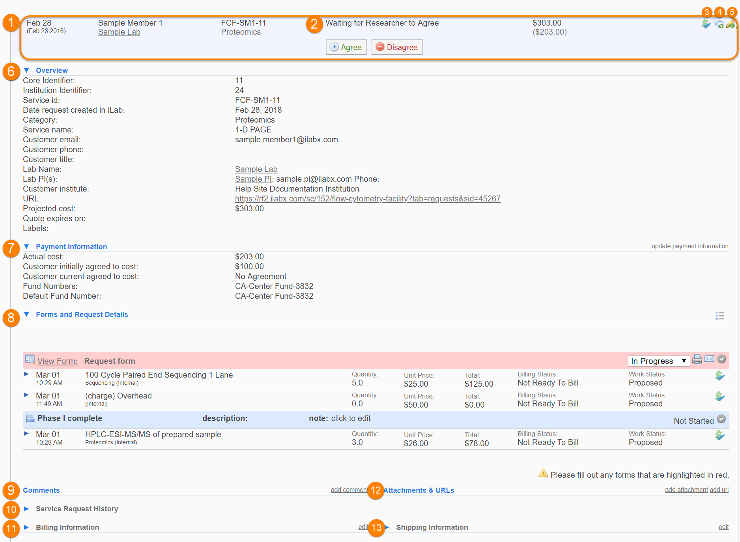Open the In Progress status dropdown
Image resolution: width=740 pixels, height=542 pixels.
click(658, 361)
